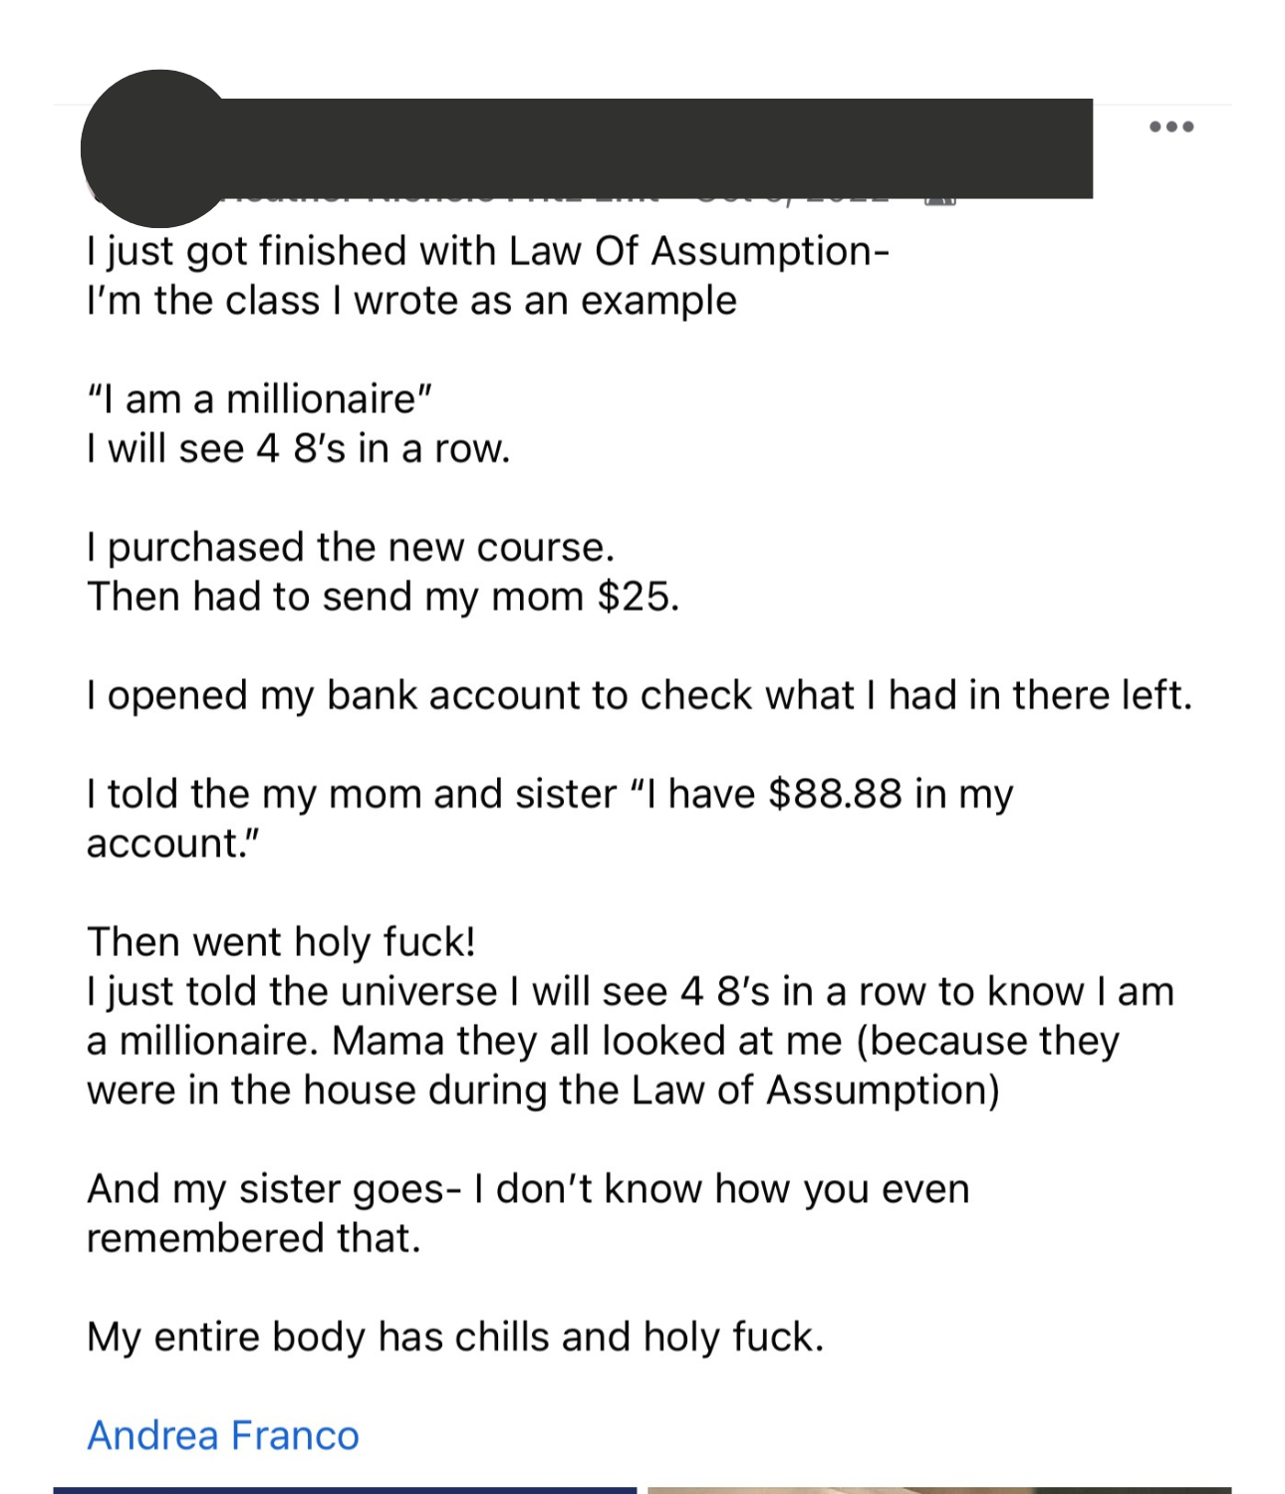Tap the blacked-out circular profile avatar
Image resolution: width=1285 pixels, height=1494 pixels.
point(159,148)
